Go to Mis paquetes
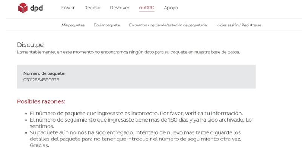 pyautogui.click(x=73, y=25)
